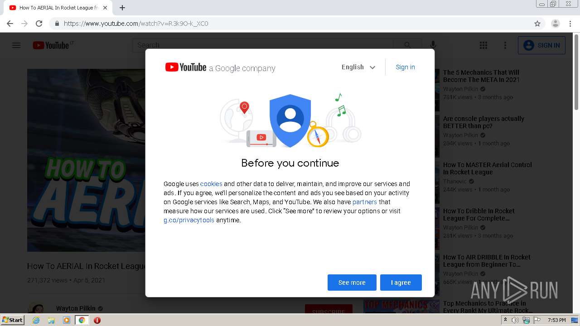Viewport: 580px width, 326px height.
Task: Expand the English language dropdown
Action: coord(358,67)
